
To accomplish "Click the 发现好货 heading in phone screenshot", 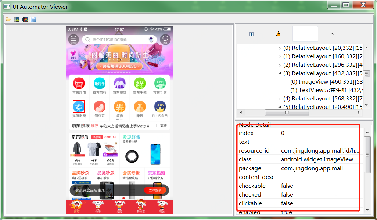I will point(131,137).
